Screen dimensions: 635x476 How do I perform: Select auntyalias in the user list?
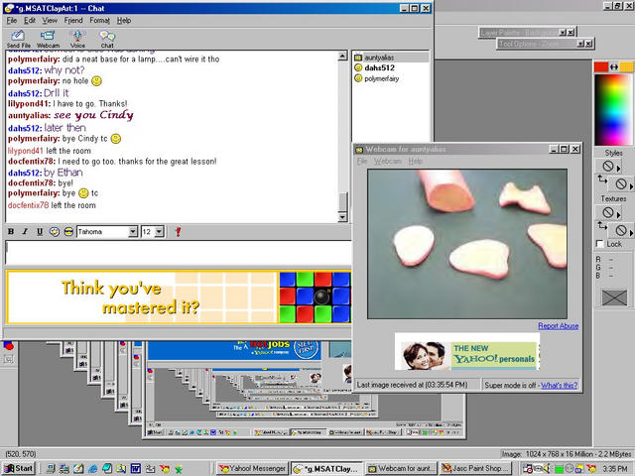coord(391,58)
